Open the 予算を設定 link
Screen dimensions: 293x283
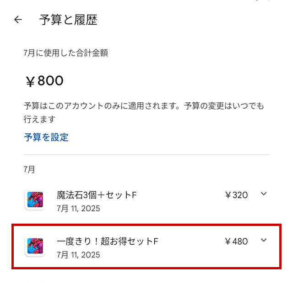(46, 137)
